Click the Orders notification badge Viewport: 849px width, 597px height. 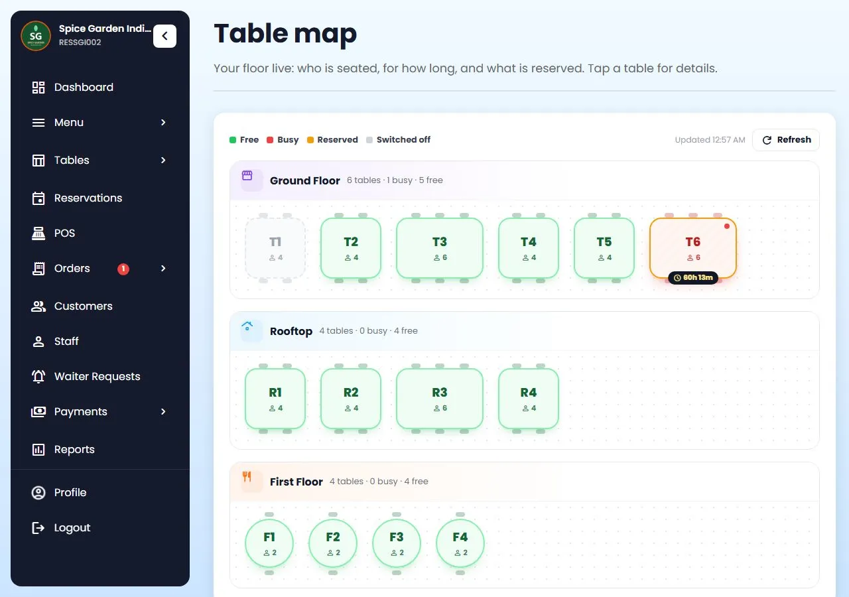123,269
